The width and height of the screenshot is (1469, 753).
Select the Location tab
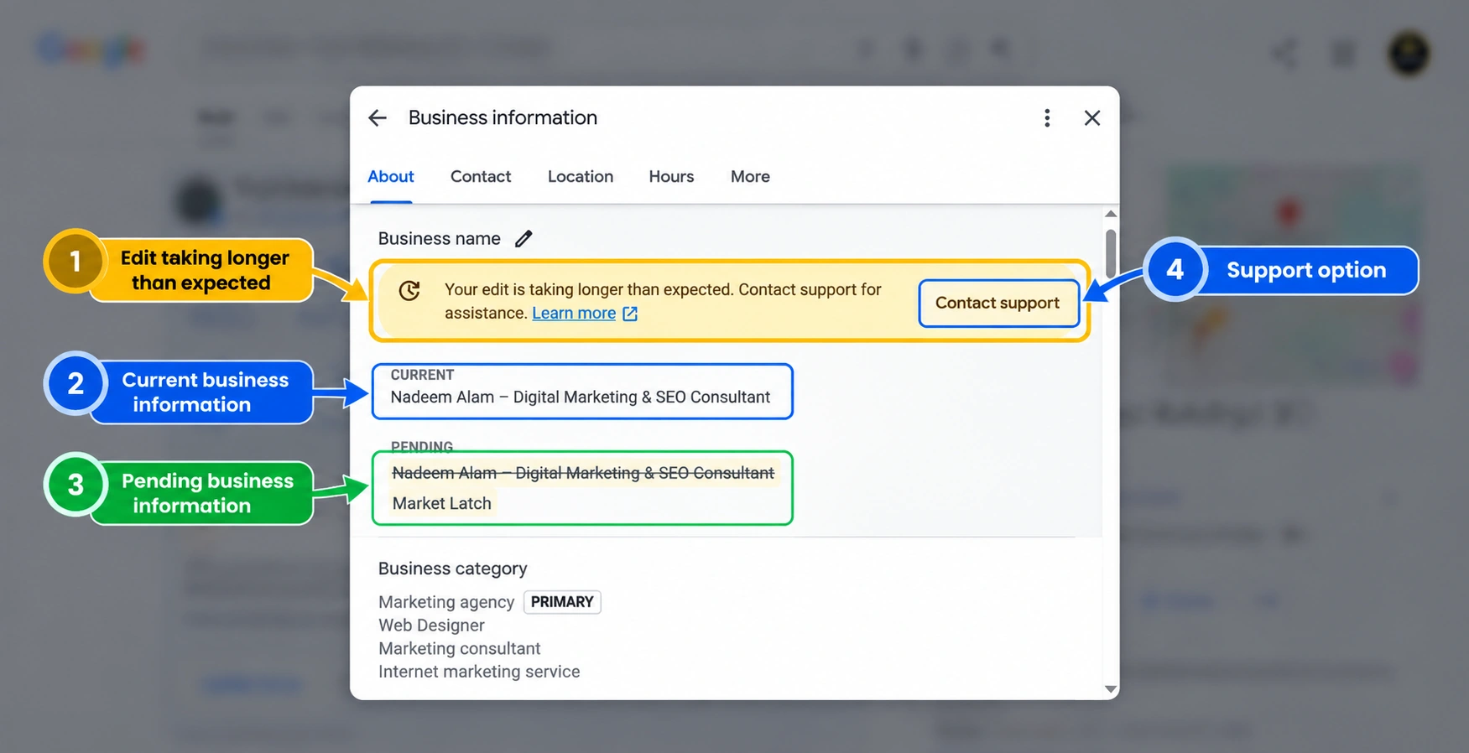[x=581, y=177]
